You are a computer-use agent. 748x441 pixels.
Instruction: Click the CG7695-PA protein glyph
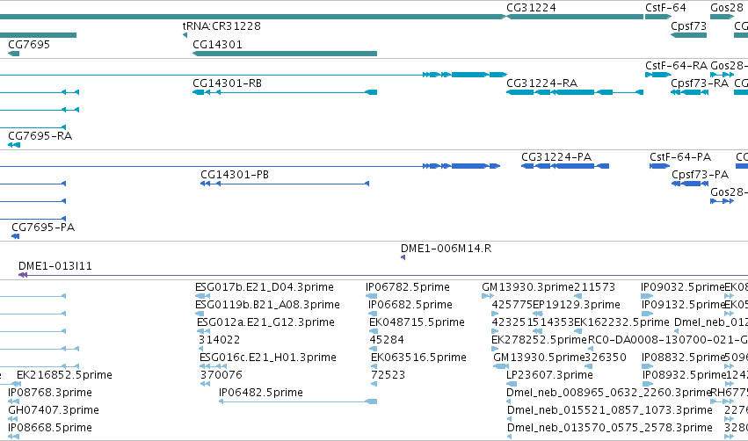pos(15,236)
